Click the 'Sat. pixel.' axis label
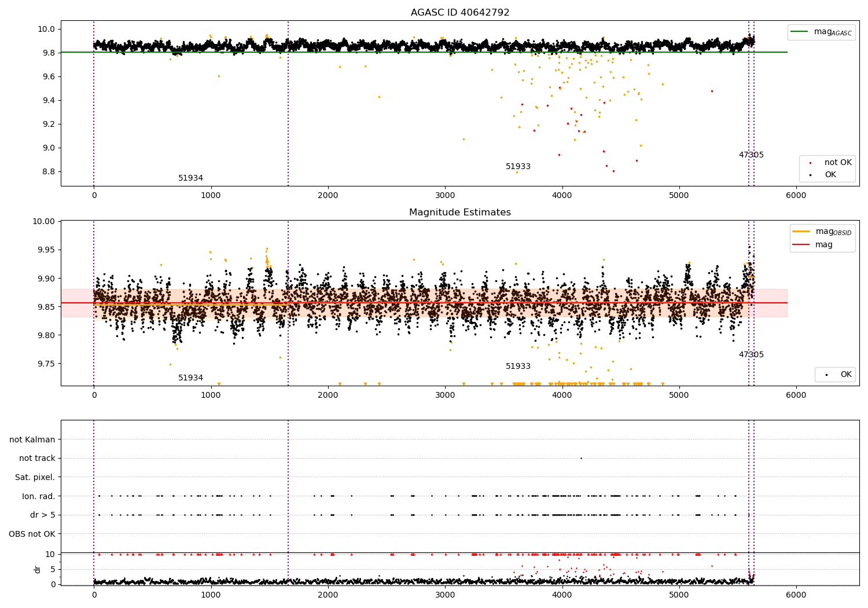Viewport: 868px width, 608px height. point(35,477)
